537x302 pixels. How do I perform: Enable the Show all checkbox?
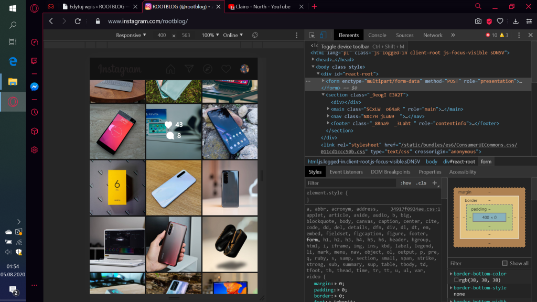[x=504, y=263]
